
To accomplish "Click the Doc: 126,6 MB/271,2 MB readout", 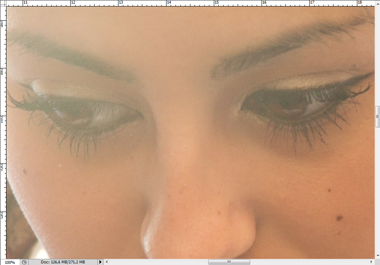I will click(x=63, y=262).
